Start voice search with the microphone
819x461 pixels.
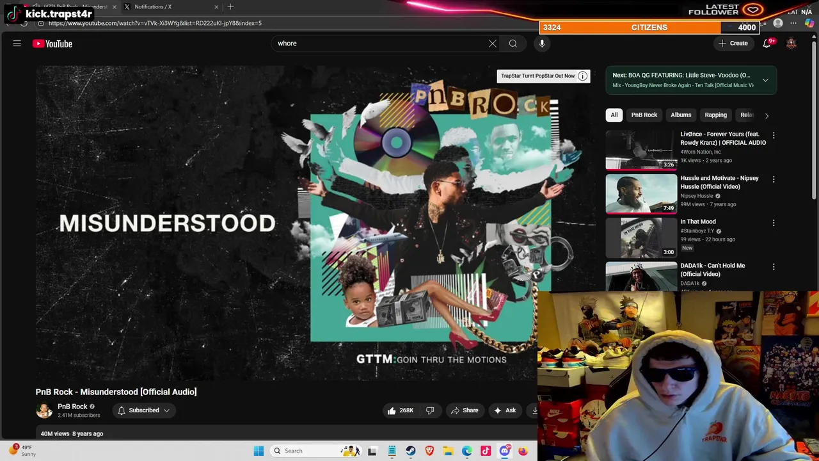(x=542, y=44)
